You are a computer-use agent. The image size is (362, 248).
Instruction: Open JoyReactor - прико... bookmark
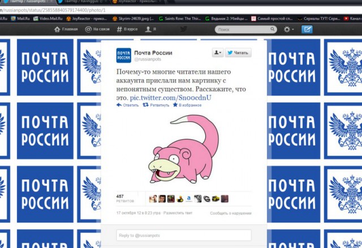point(87,19)
